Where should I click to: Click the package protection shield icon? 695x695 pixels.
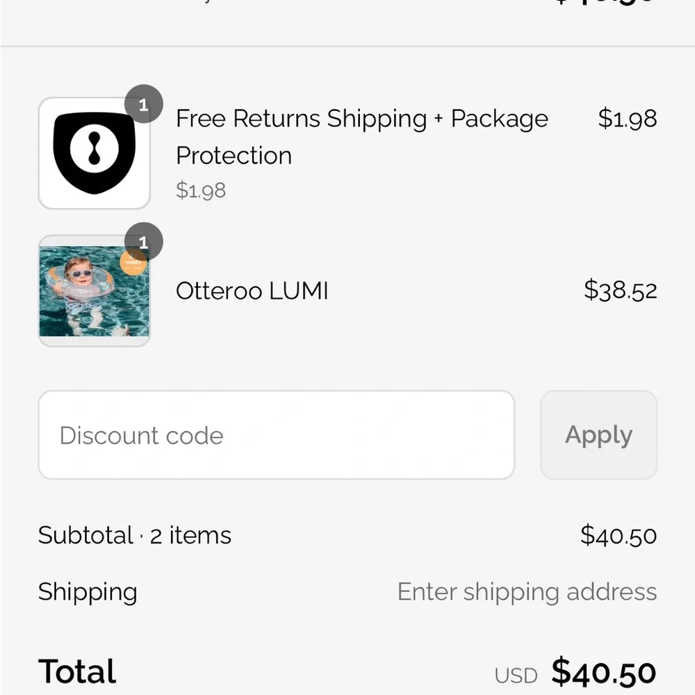point(95,153)
